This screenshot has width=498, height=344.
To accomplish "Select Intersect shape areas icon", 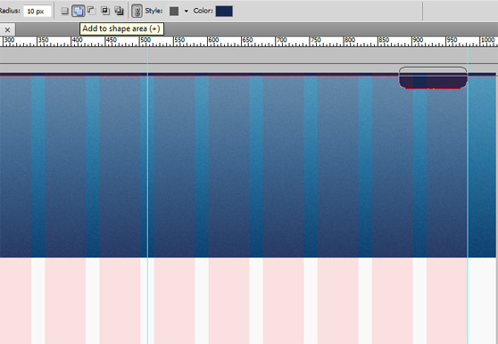I will 105,11.
